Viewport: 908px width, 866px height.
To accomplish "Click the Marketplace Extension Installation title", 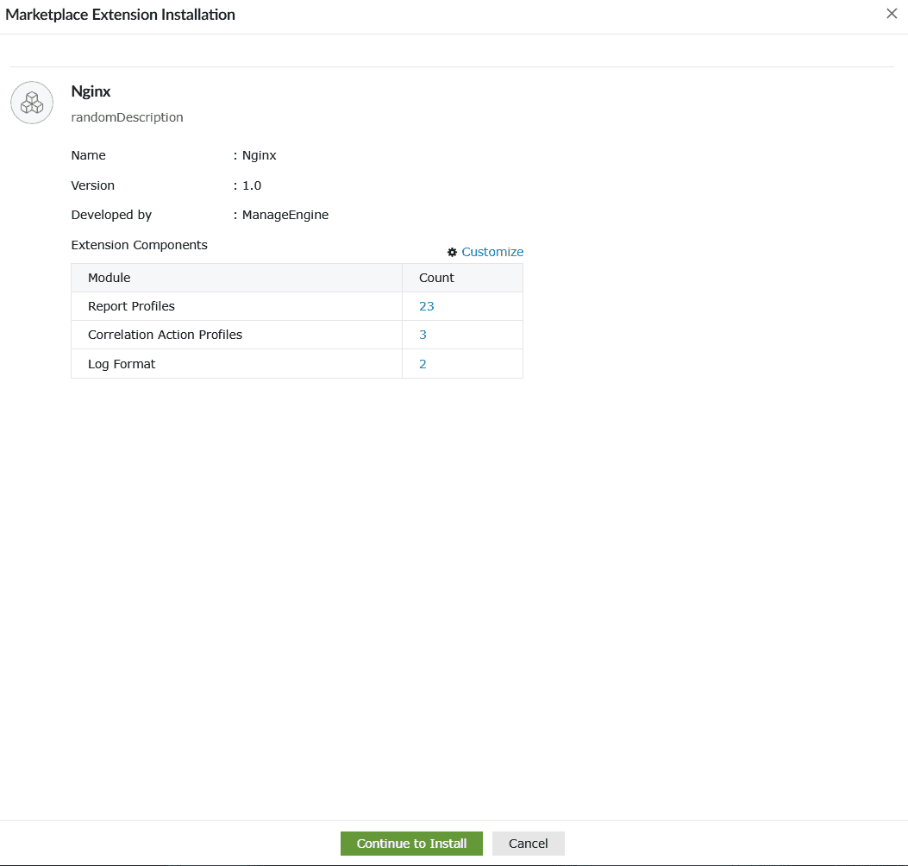I will click(121, 15).
